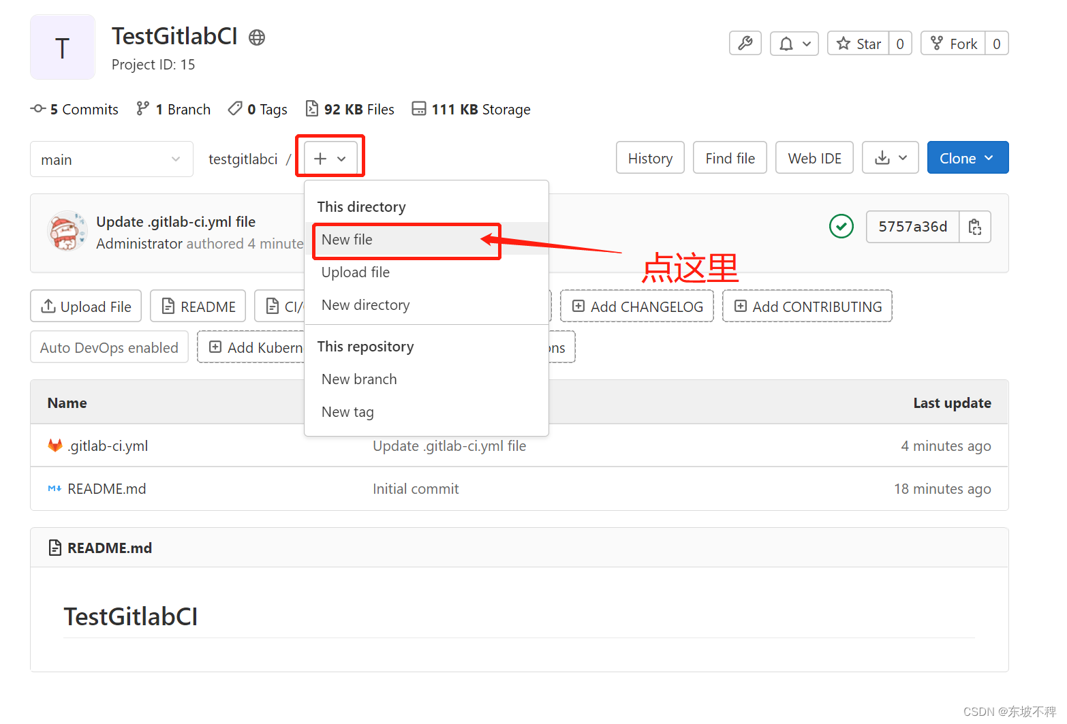
Task: Open the main branch selector dropdown
Action: pyautogui.click(x=112, y=159)
